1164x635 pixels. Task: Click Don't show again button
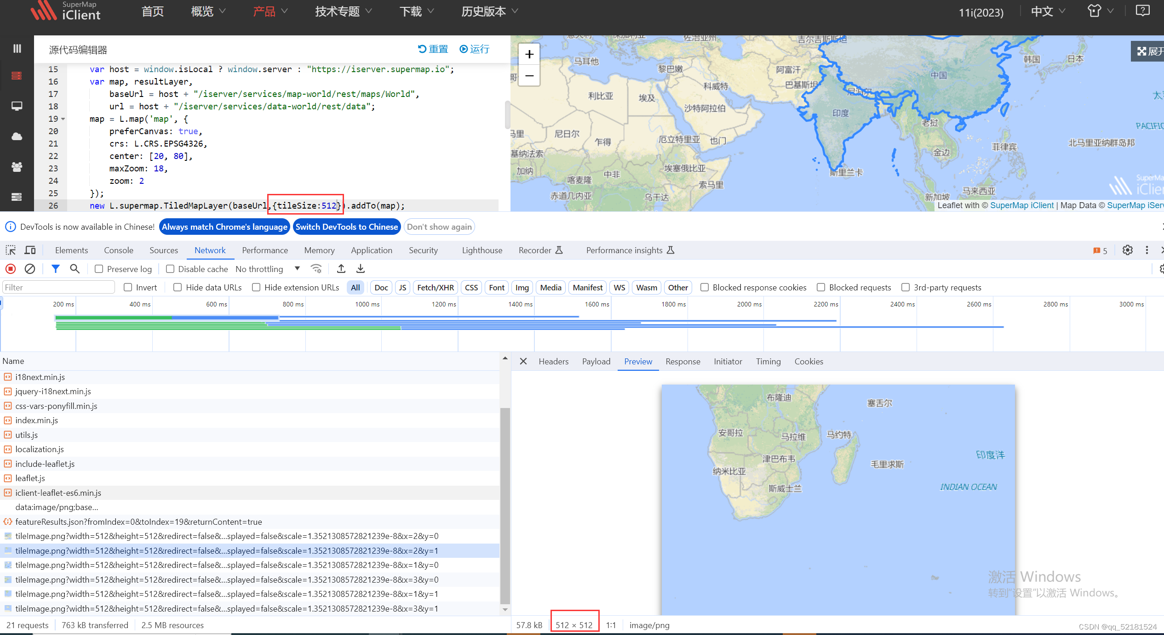(439, 227)
